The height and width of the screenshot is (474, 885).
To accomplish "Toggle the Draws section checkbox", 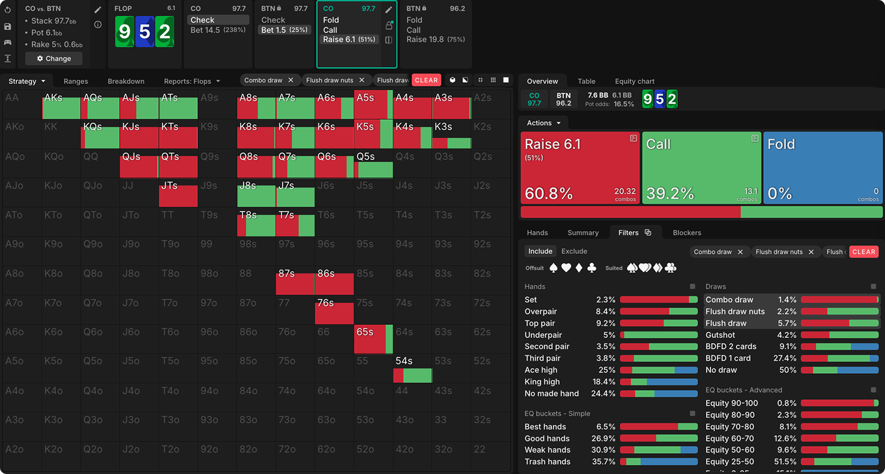I will point(873,286).
